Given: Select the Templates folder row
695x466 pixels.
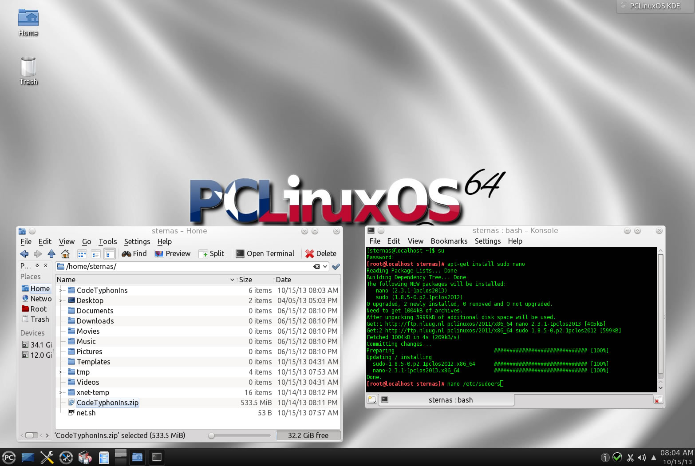Looking at the screenshot, I should (x=198, y=362).
